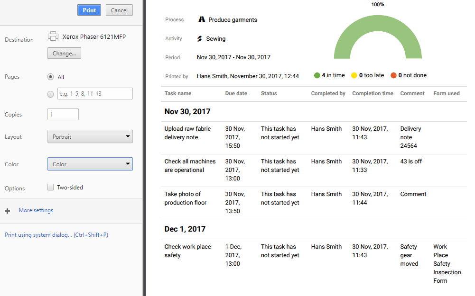The width and height of the screenshot is (475, 296).
Task: Click Take photo of production floor task
Action: tap(186, 198)
